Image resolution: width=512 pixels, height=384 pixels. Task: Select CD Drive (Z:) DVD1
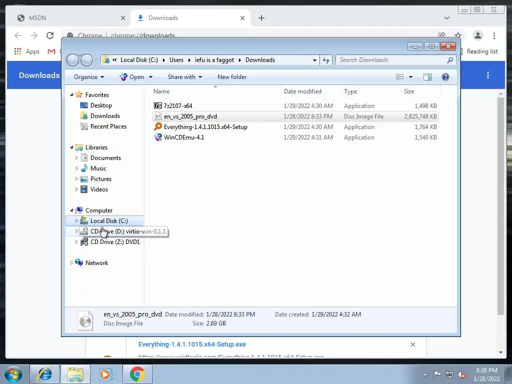tap(115, 241)
